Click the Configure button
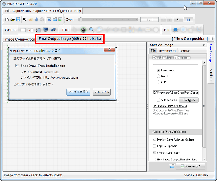Viewport: 217px width, 181px height. (x=189, y=100)
